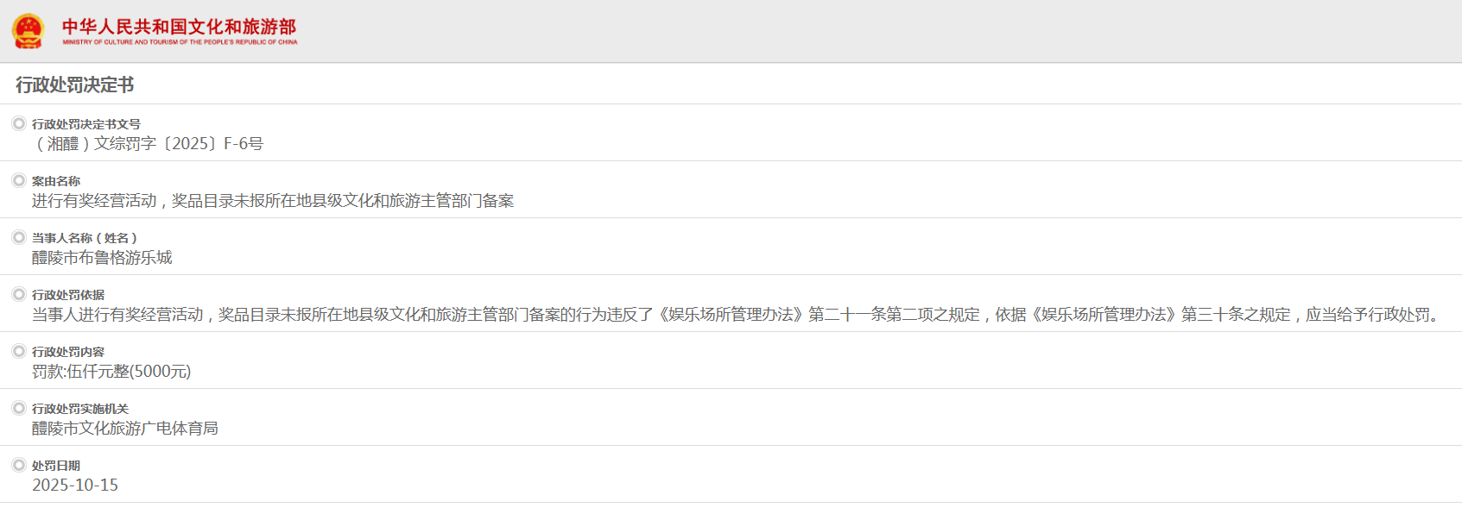Click the bullet icon beside 处罚日期
This screenshot has width=1462, height=520.
click(19, 465)
